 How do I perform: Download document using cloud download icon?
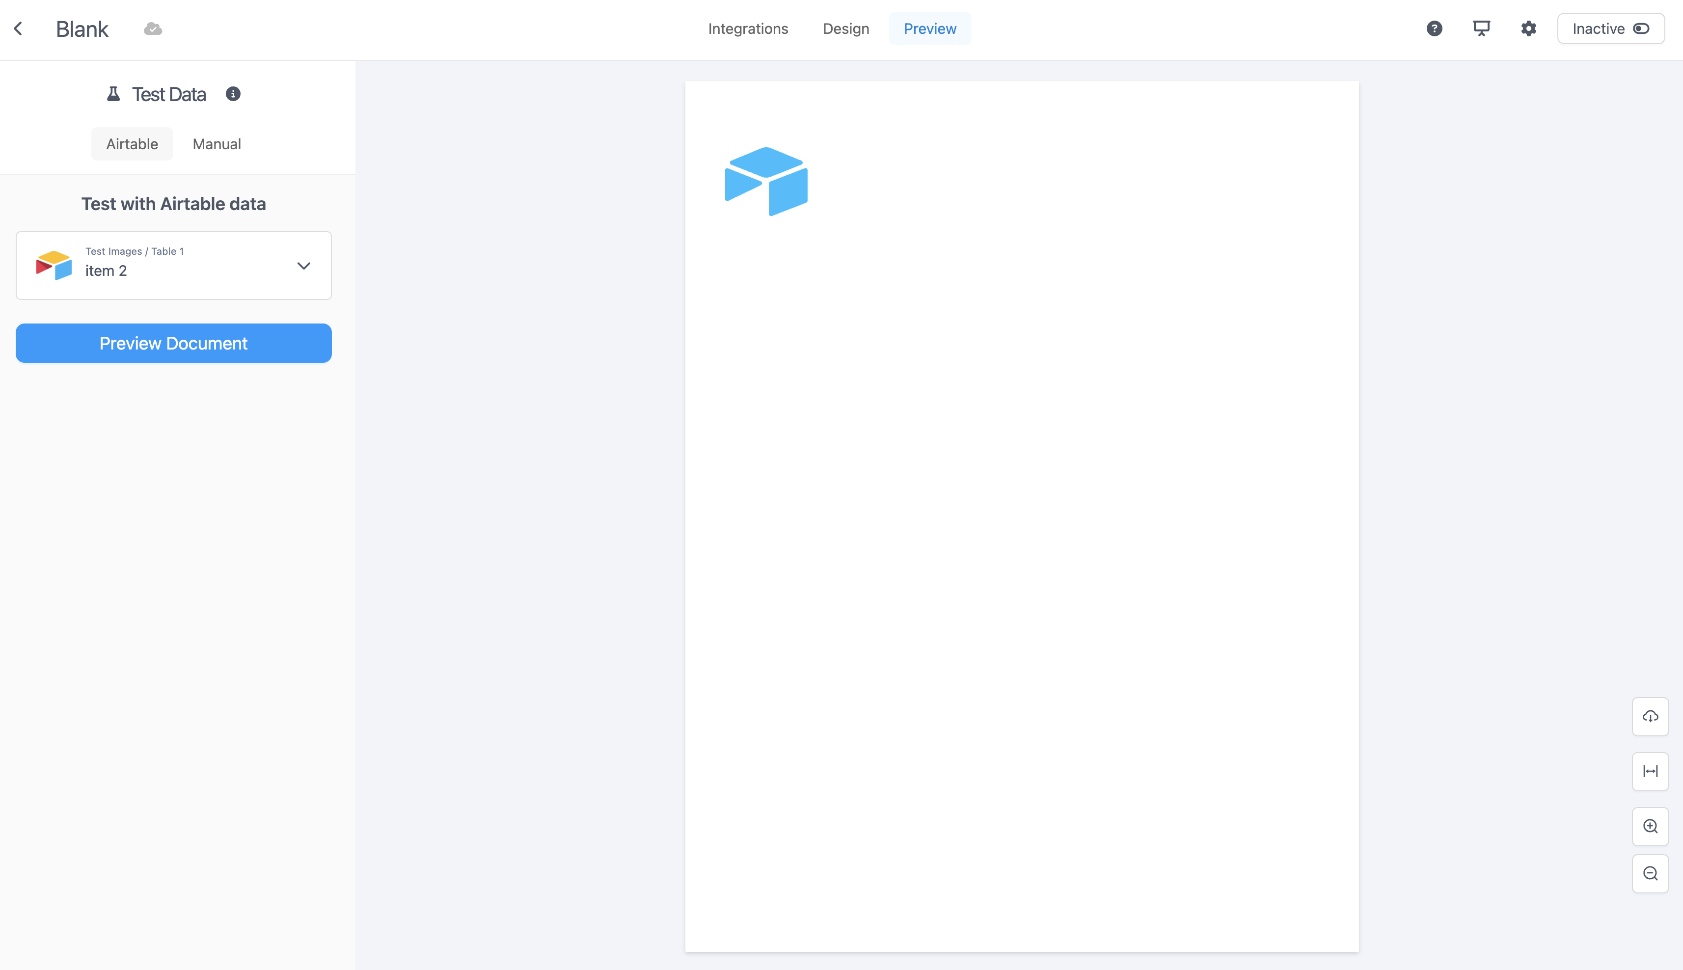pos(1650,717)
